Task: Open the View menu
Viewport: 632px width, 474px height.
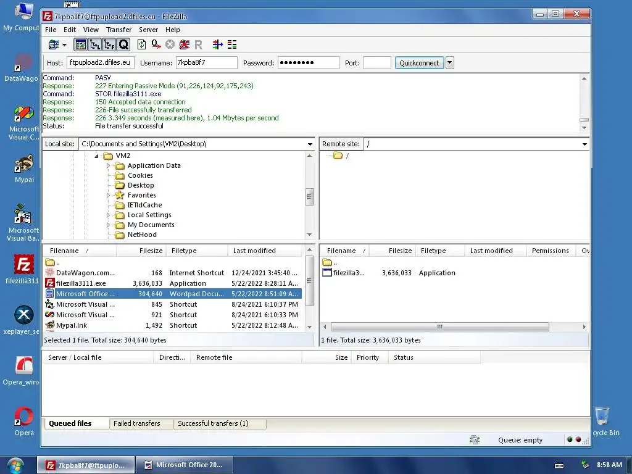Action: 91,30
